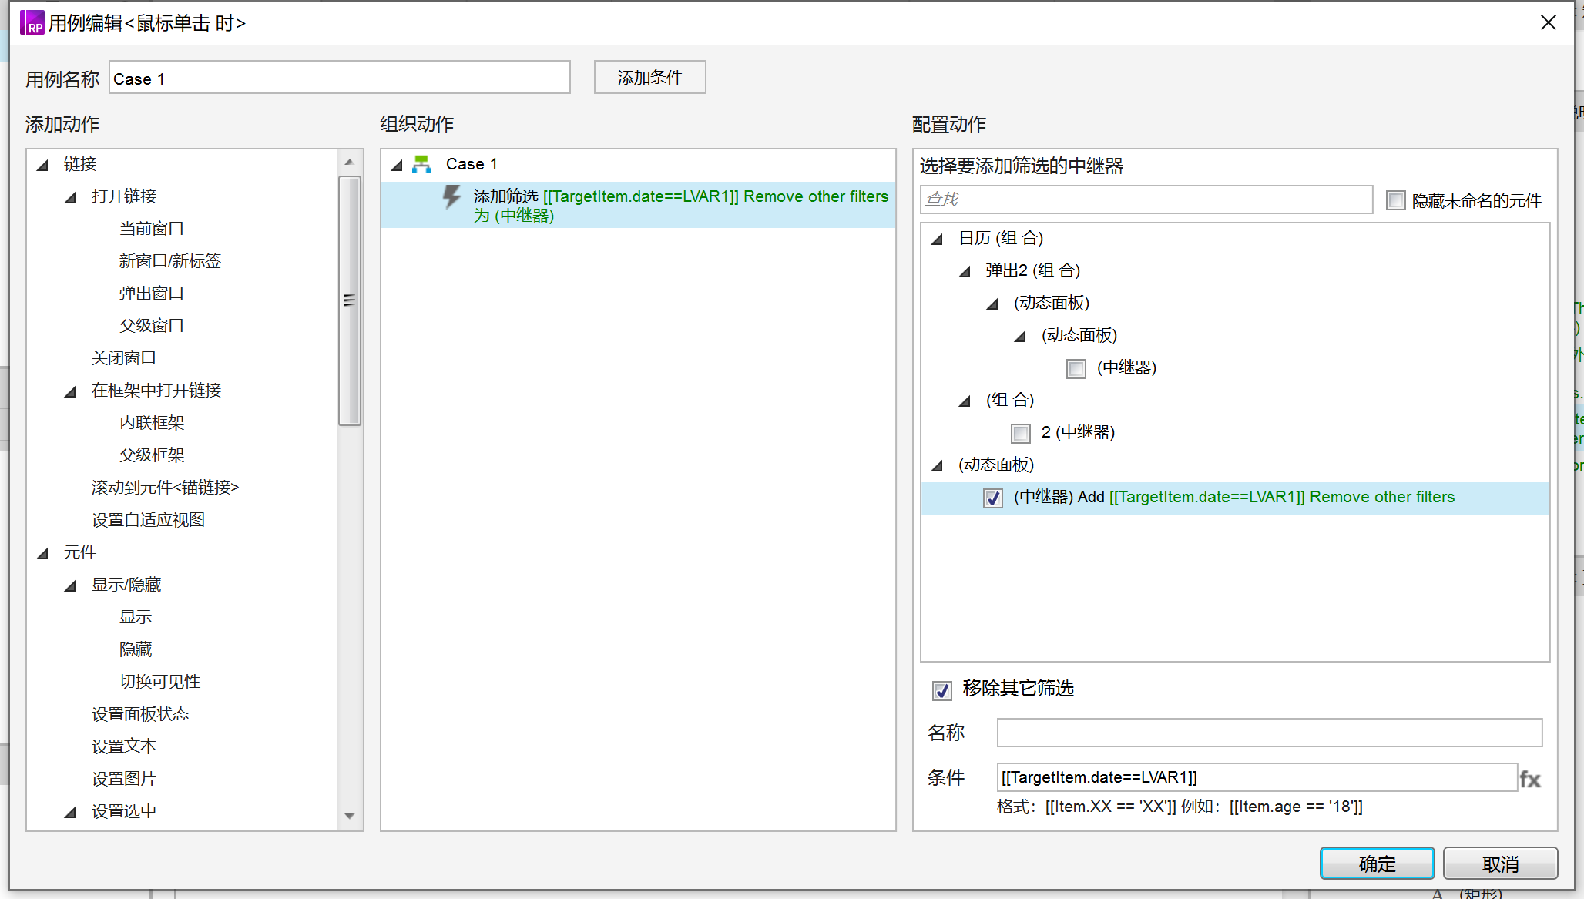1584x899 pixels.
Task: Click the fx formula icon beside condition field
Action: point(1530,779)
